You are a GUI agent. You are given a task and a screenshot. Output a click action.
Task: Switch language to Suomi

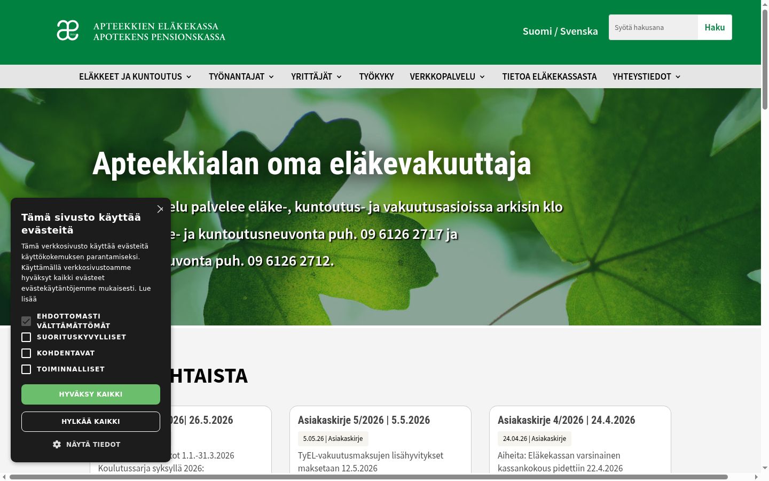click(x=537, y=31)
